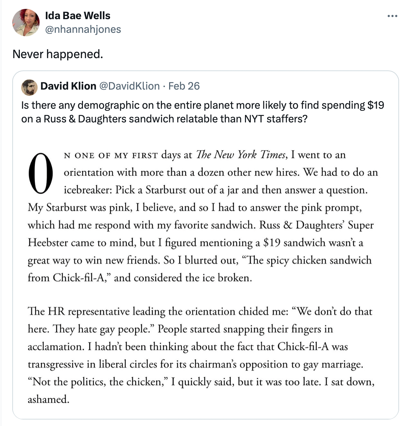
Task: Click "The New York Times" italic text in image
Action: click(241, 155)
